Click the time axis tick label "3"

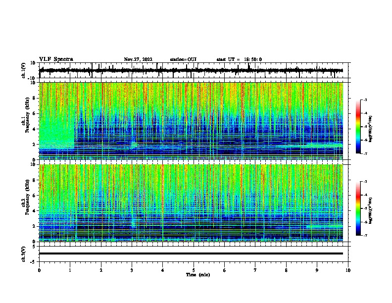[x=132, y=270]
